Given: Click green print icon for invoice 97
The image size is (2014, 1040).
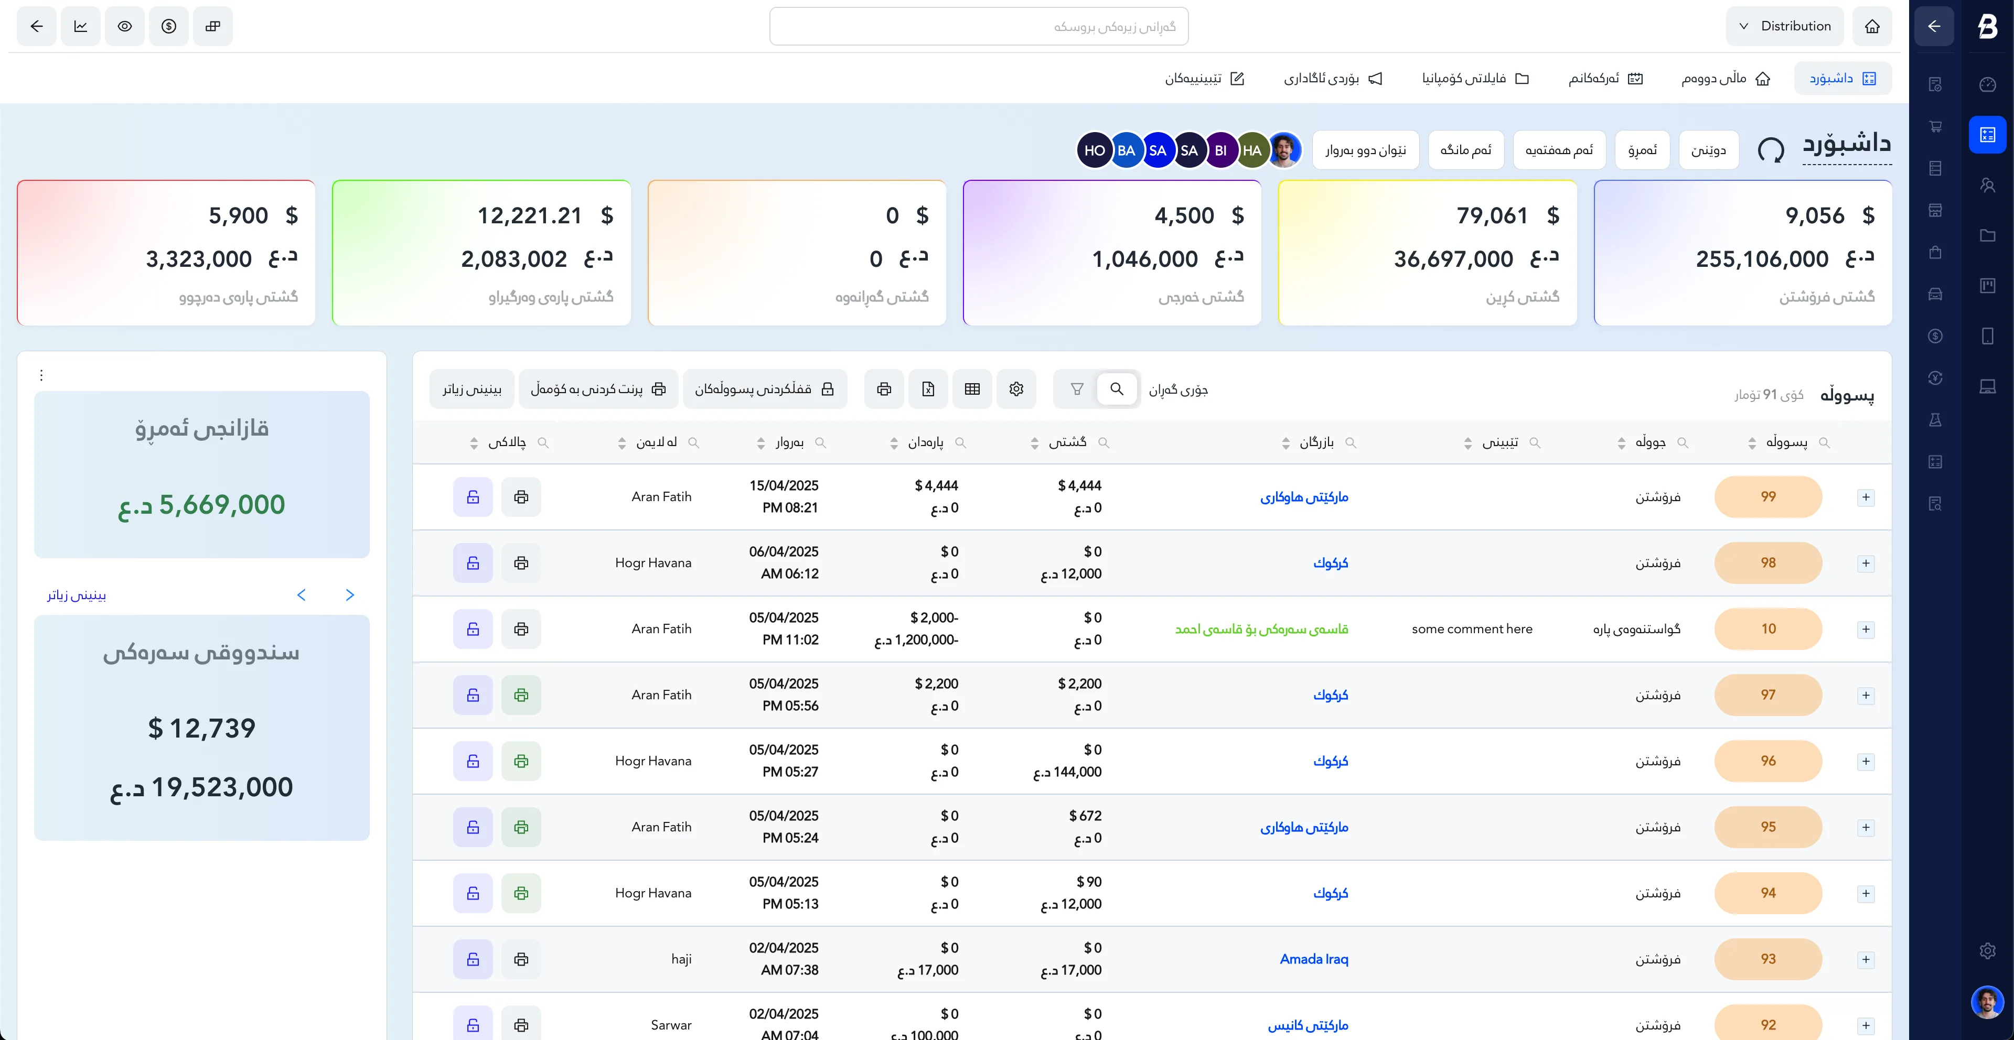Looking at the screenshot, I should click(x=521, y=695).
